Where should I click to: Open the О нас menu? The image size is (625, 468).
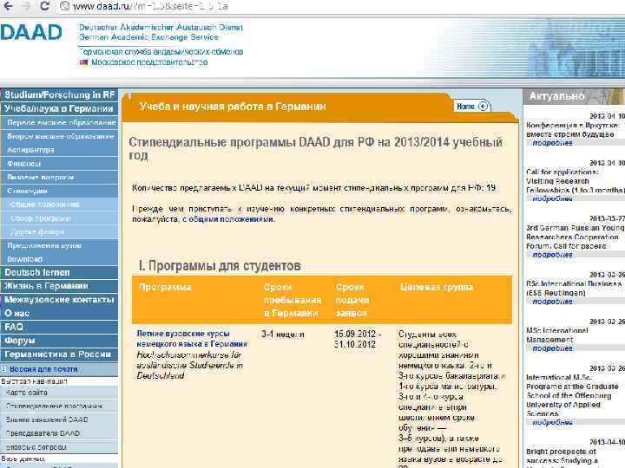click(59, 314)
